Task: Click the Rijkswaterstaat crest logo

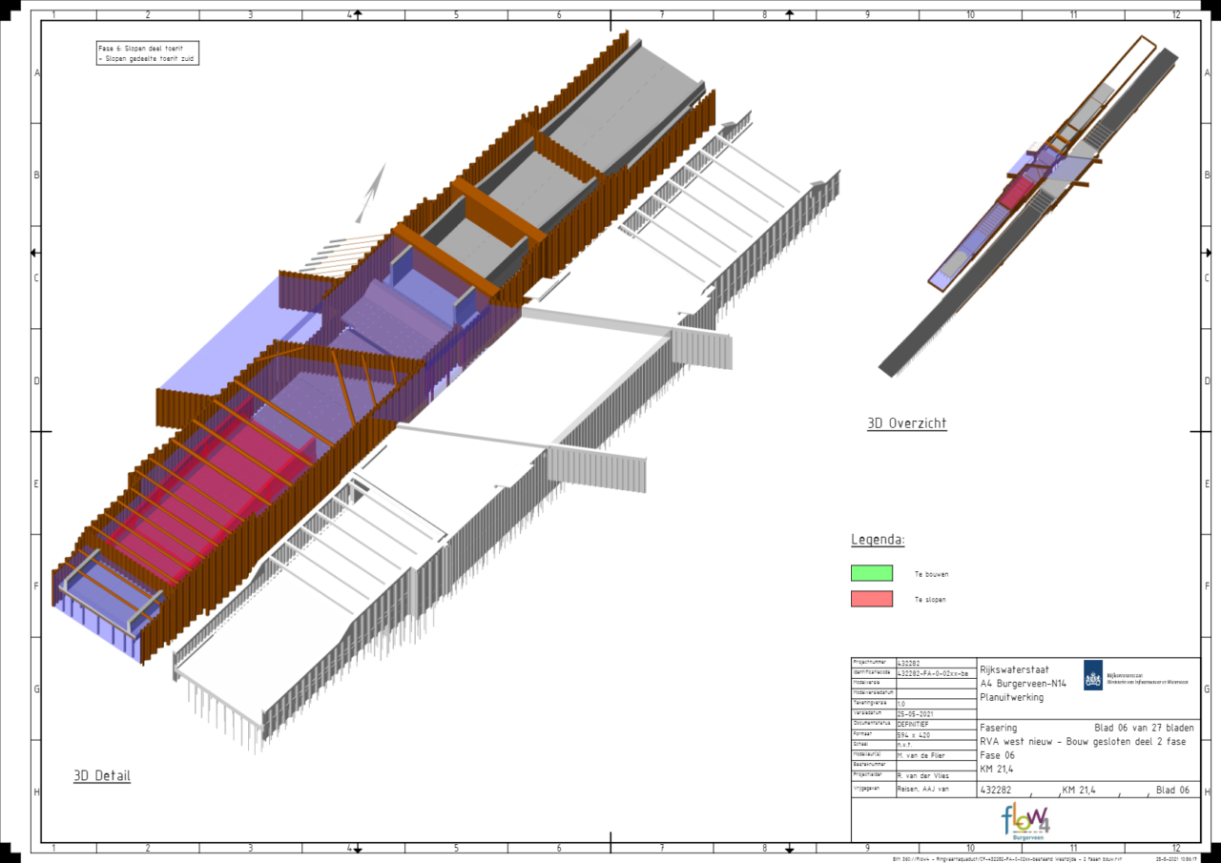Action: [1092, 675]
